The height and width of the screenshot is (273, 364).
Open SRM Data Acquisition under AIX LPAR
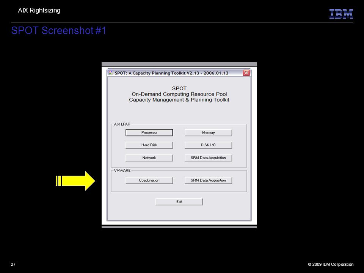(208, 158)
